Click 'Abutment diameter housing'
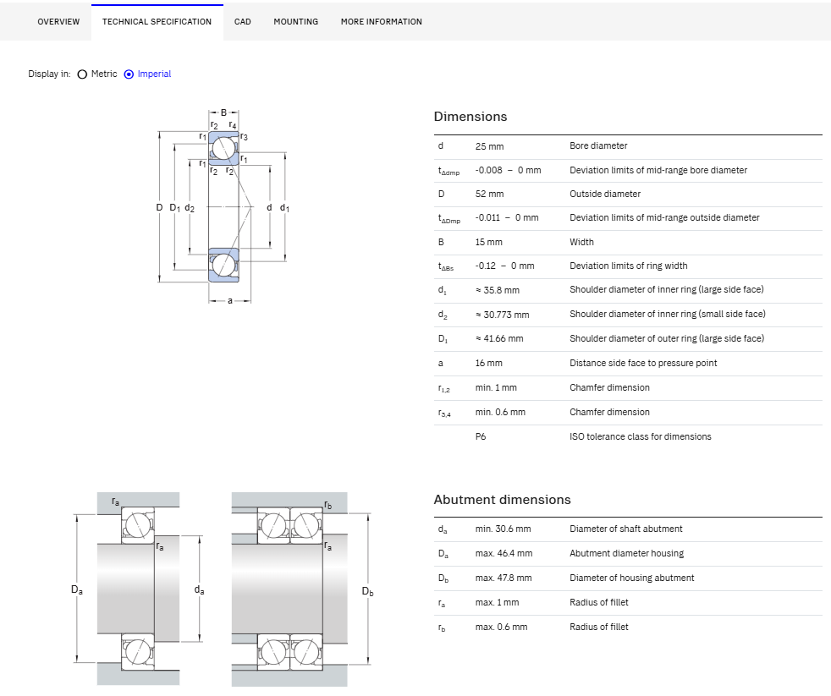831x696 pixels. [x=626, y=554]
